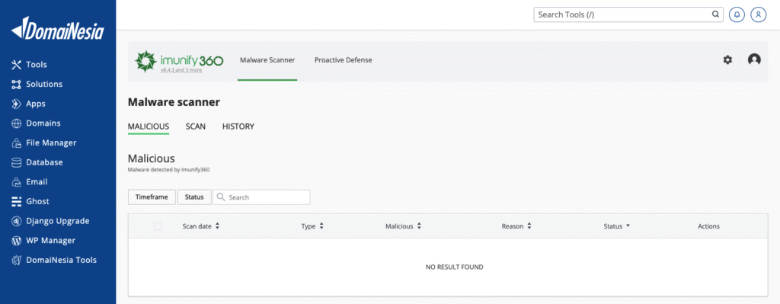Click the search magnifier in Search Tools

pos(715,14)
